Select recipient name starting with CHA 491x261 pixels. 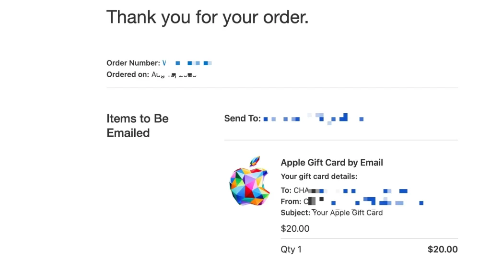click(351, 190)
